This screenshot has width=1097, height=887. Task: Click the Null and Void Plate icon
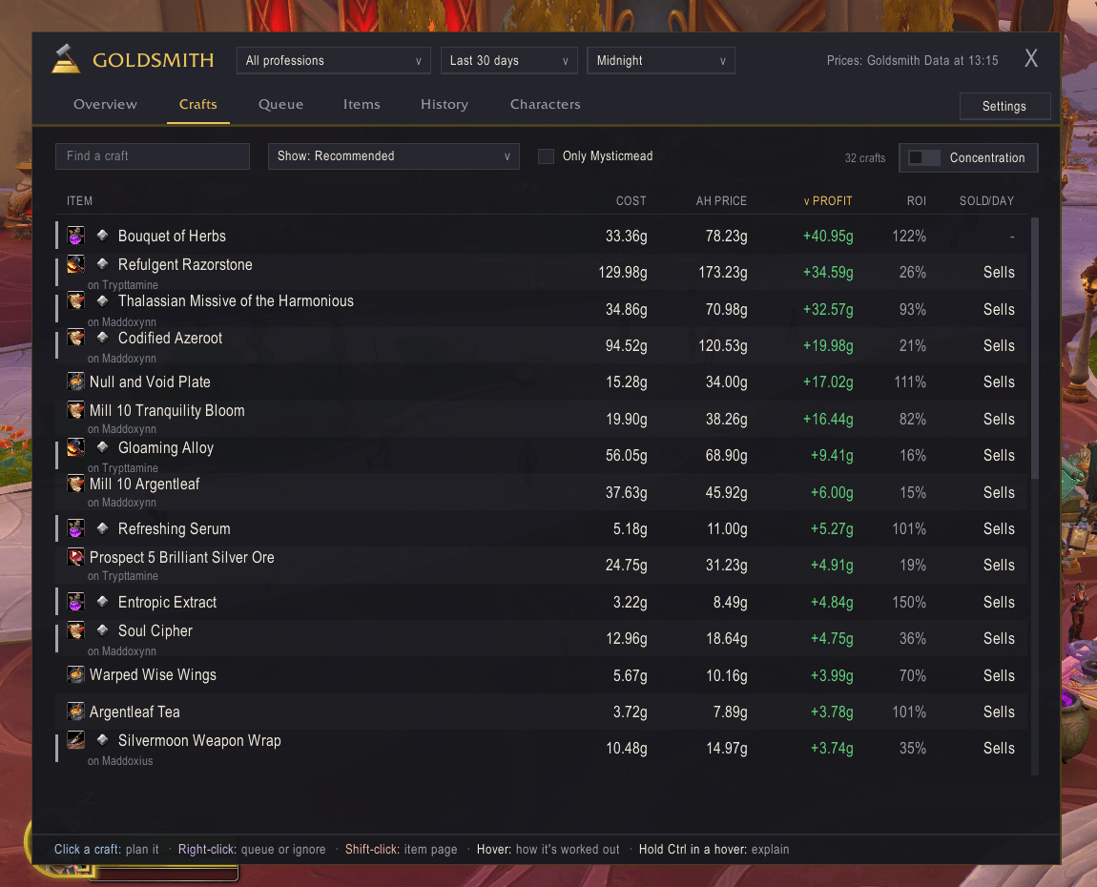(x=75, y=382)
